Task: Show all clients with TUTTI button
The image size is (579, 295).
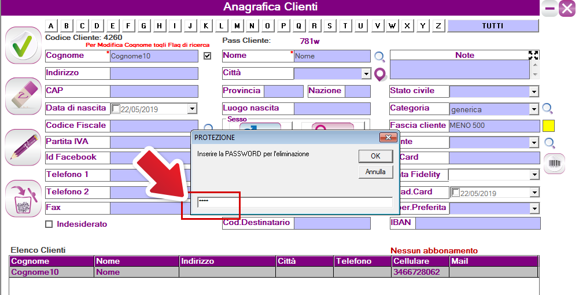Action: [493, 26]
